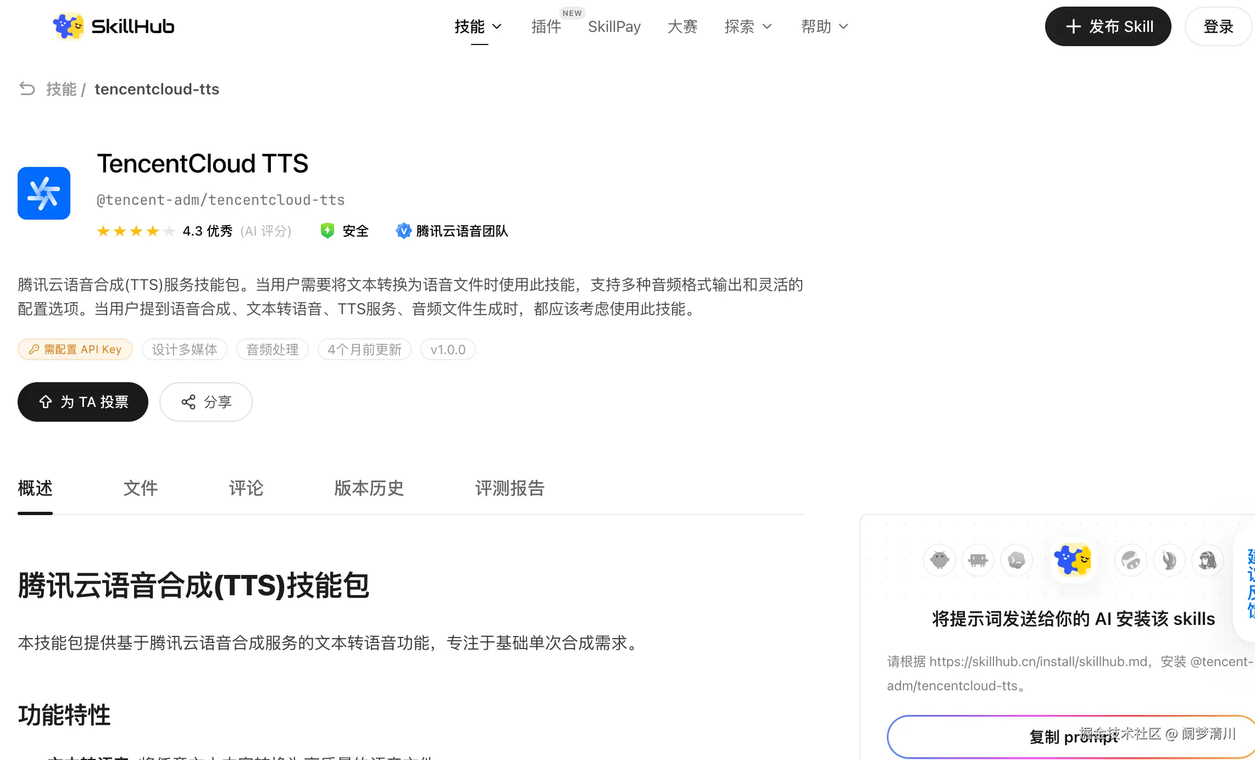Click the back arrow in the breadcrumb
The width and height of the screenshot is (1255, 760).
[27, 88]
